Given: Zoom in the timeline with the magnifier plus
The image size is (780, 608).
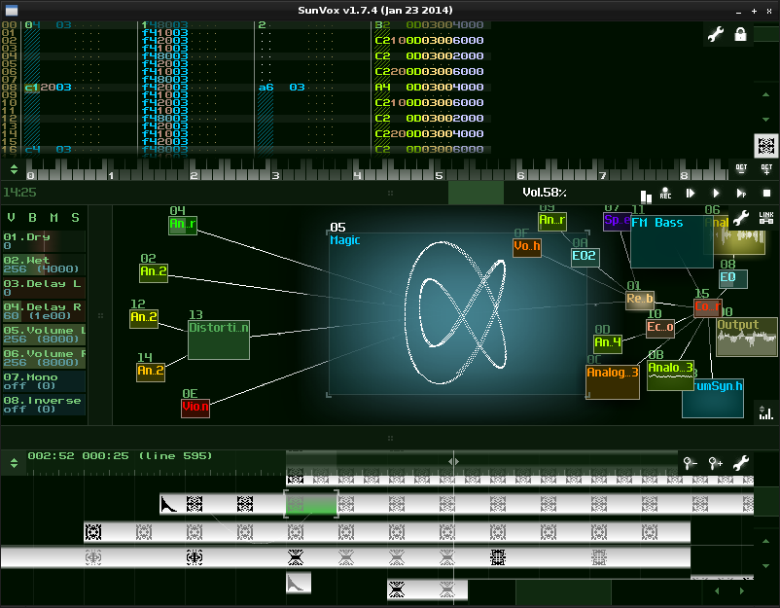Looking at the screenshot, I should click(x=716, y=463).
